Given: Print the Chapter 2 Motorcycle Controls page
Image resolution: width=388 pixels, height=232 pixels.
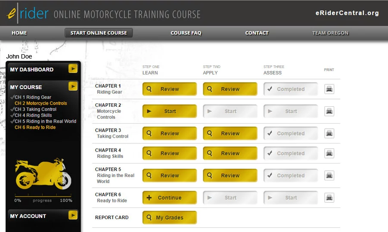Looking at the screenshot, I should pos(329,111).
